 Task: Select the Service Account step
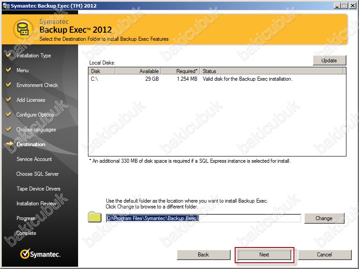(x=34, y=159)
